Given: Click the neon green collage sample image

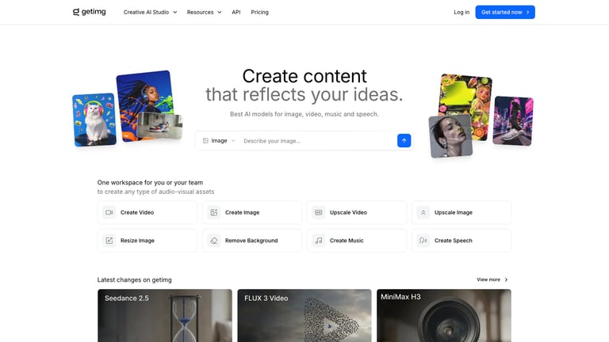Looking at the screenshot, I should pyautogui.click(x=466, y=95).
